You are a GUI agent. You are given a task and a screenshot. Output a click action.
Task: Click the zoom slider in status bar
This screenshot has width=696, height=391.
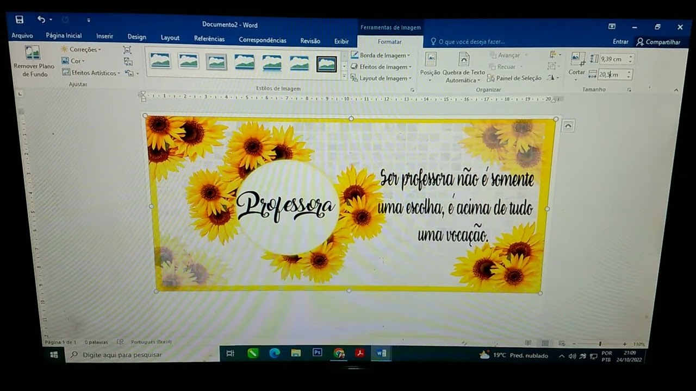pos(600,344)
